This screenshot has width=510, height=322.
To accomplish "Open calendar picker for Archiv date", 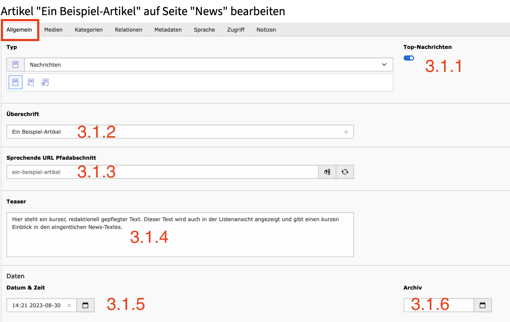I will (483, 305).
